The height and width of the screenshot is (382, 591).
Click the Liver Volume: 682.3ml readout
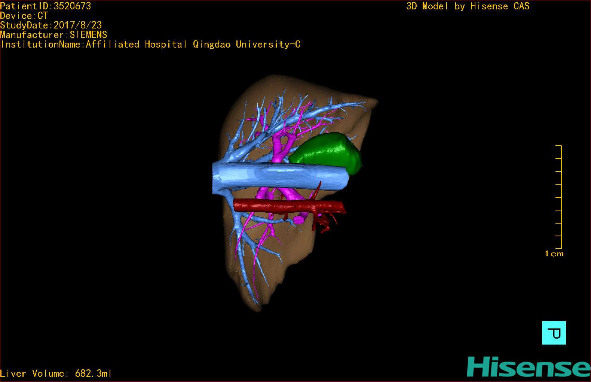56,373
